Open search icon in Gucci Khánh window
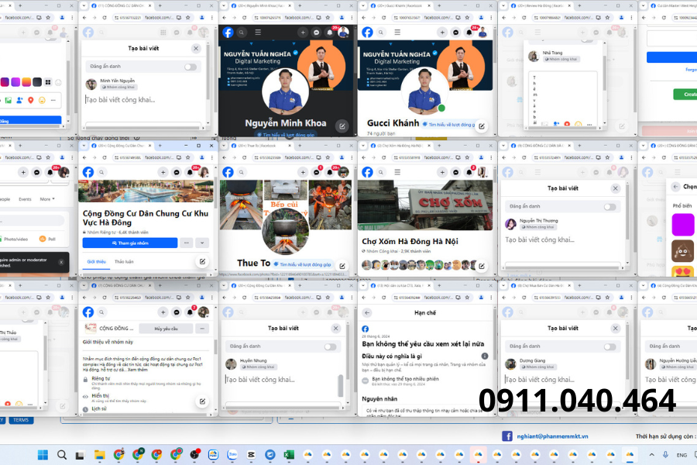The image size is (697, 465). tap(381, 33)
